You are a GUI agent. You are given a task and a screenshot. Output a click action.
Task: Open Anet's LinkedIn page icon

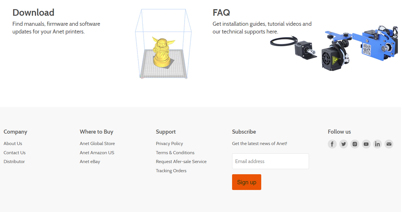[x=378, y=144]
